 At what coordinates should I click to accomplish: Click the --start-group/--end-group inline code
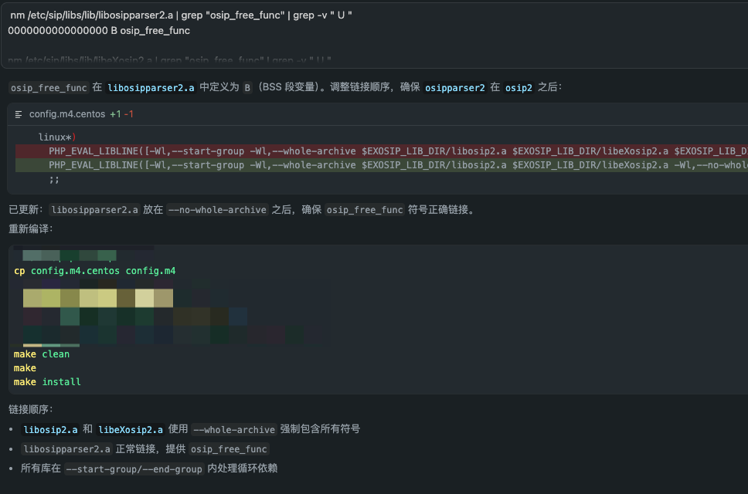click(134, 469)
